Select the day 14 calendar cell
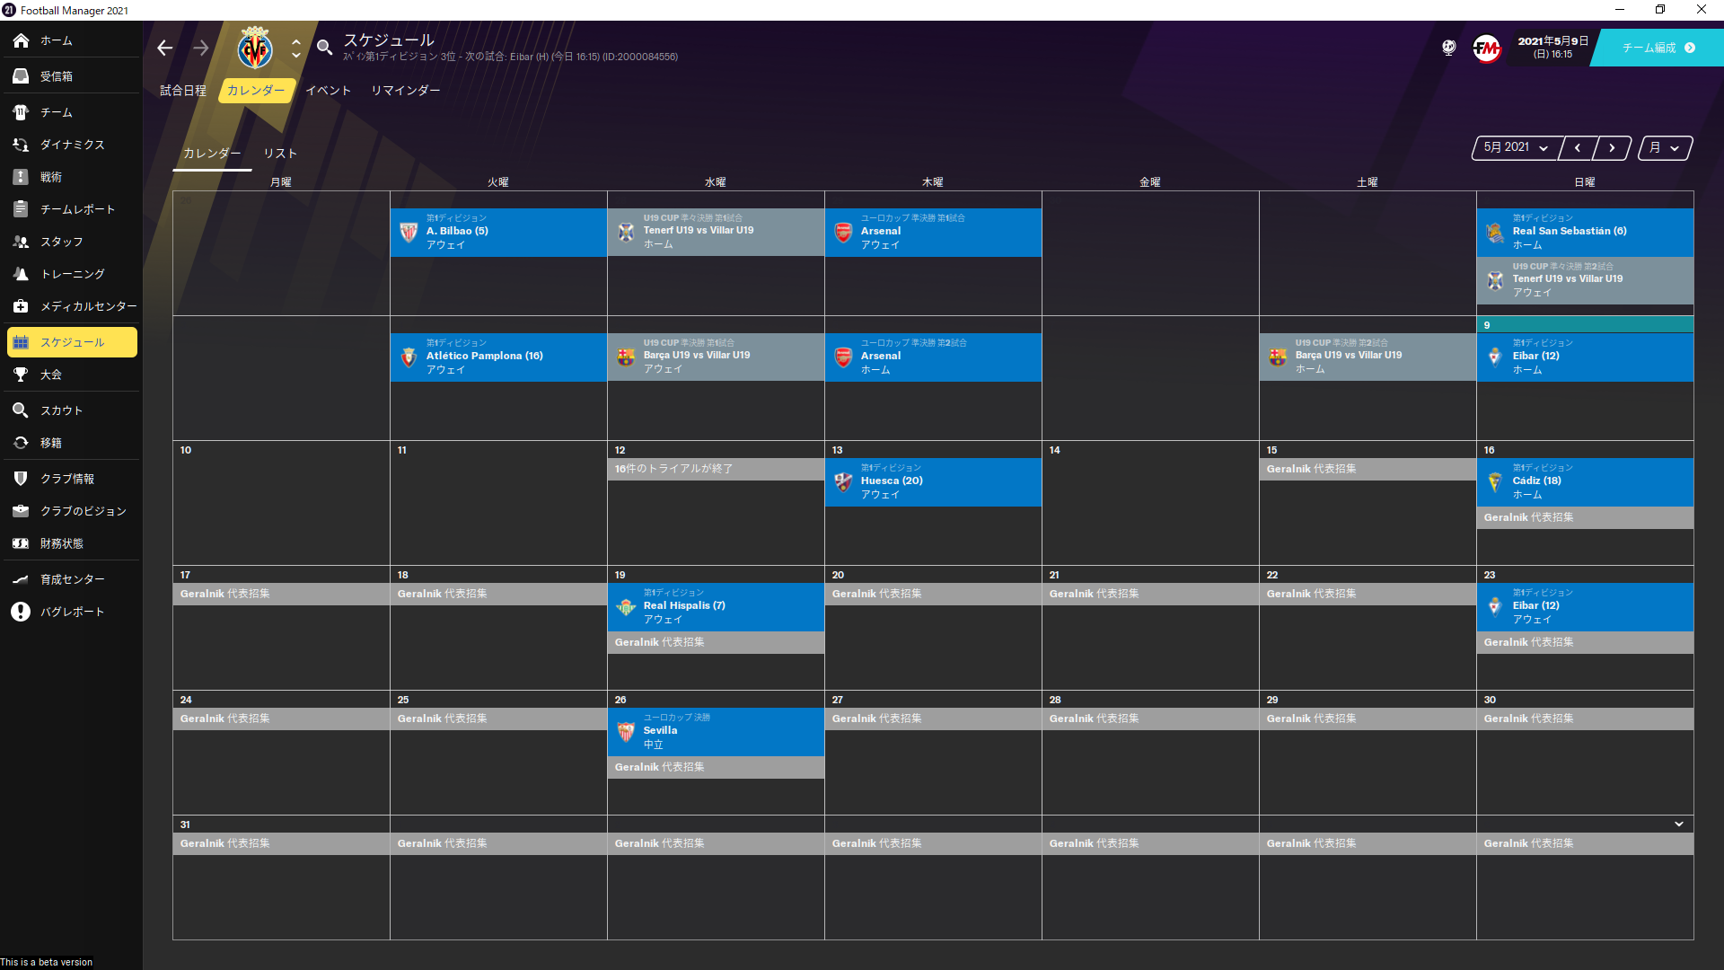Image resolution: width=1724 pixels, height=970 pixels. tap(1150, 503)
